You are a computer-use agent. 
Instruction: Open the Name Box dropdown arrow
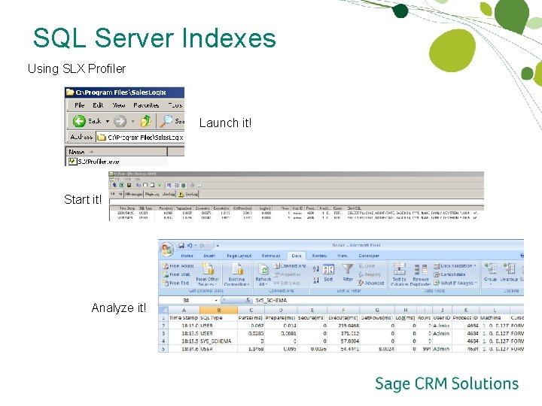pos(216,300)
